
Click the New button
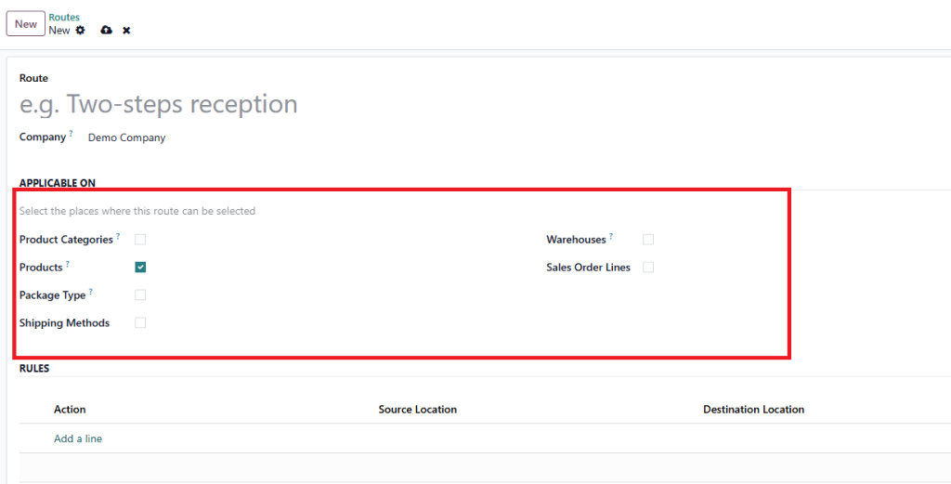point(26,24)
